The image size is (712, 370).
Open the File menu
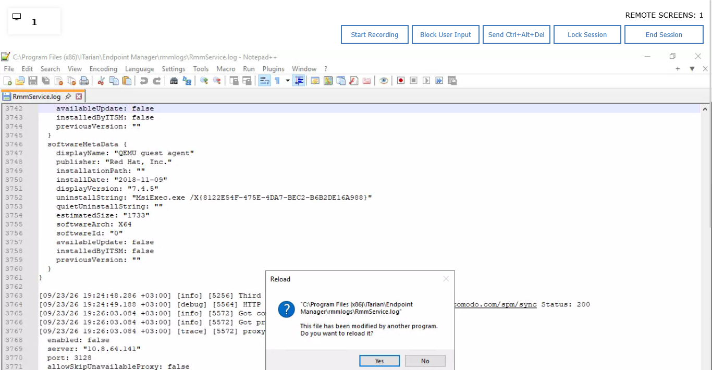[9, 69]
